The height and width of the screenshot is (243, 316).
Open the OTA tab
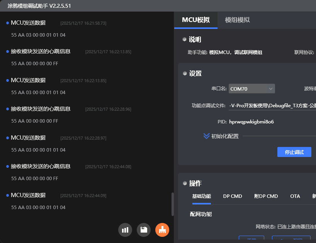click(x=295, y=196)
